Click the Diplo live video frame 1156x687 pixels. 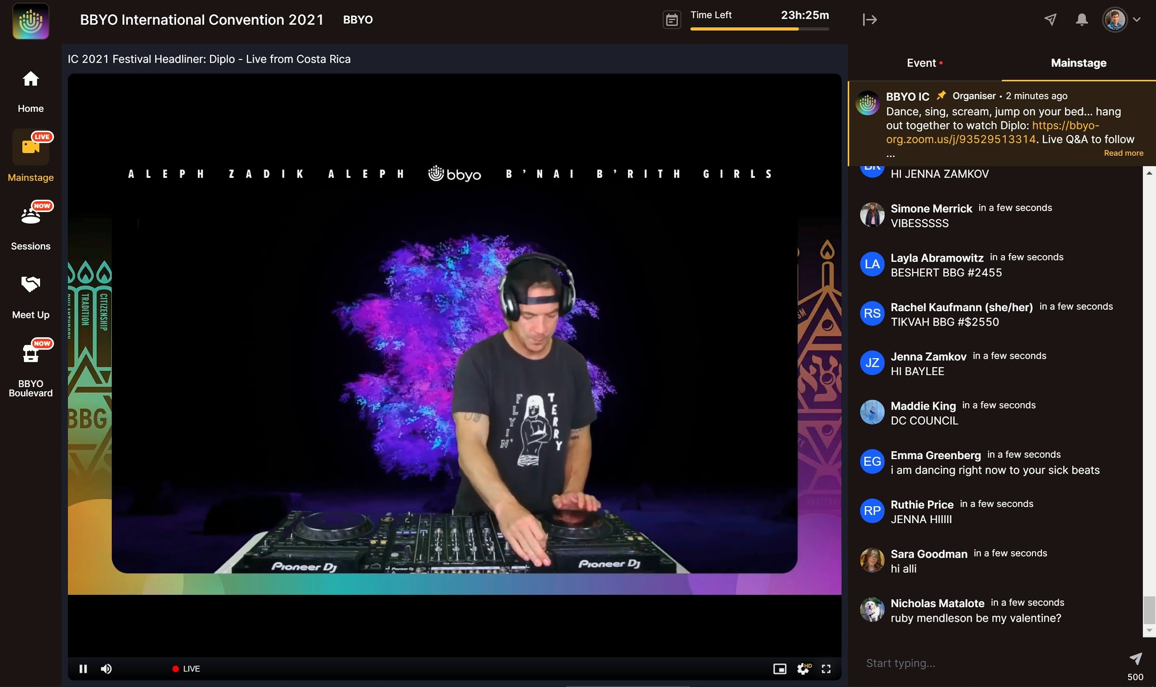tap(454, 365)
